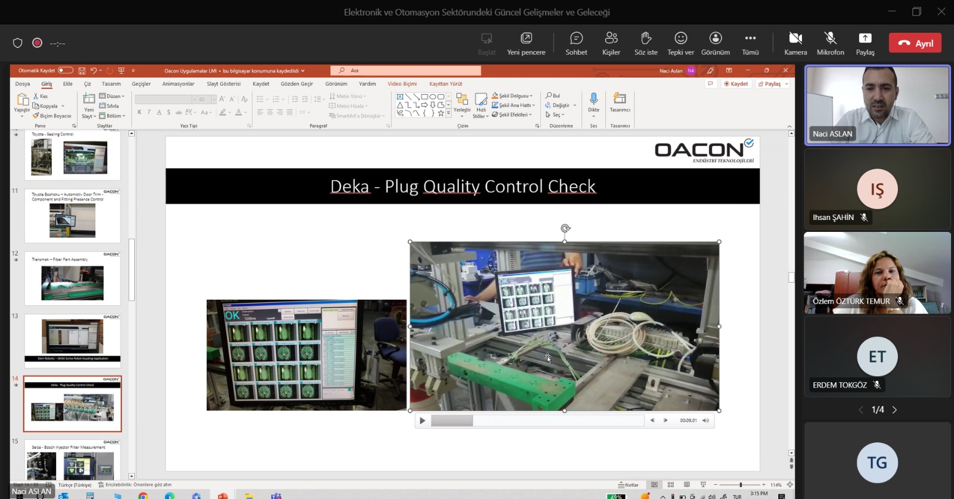Adjust the PowerPoint zoom slider
954x499 pixels.
[x=740, y=485]
